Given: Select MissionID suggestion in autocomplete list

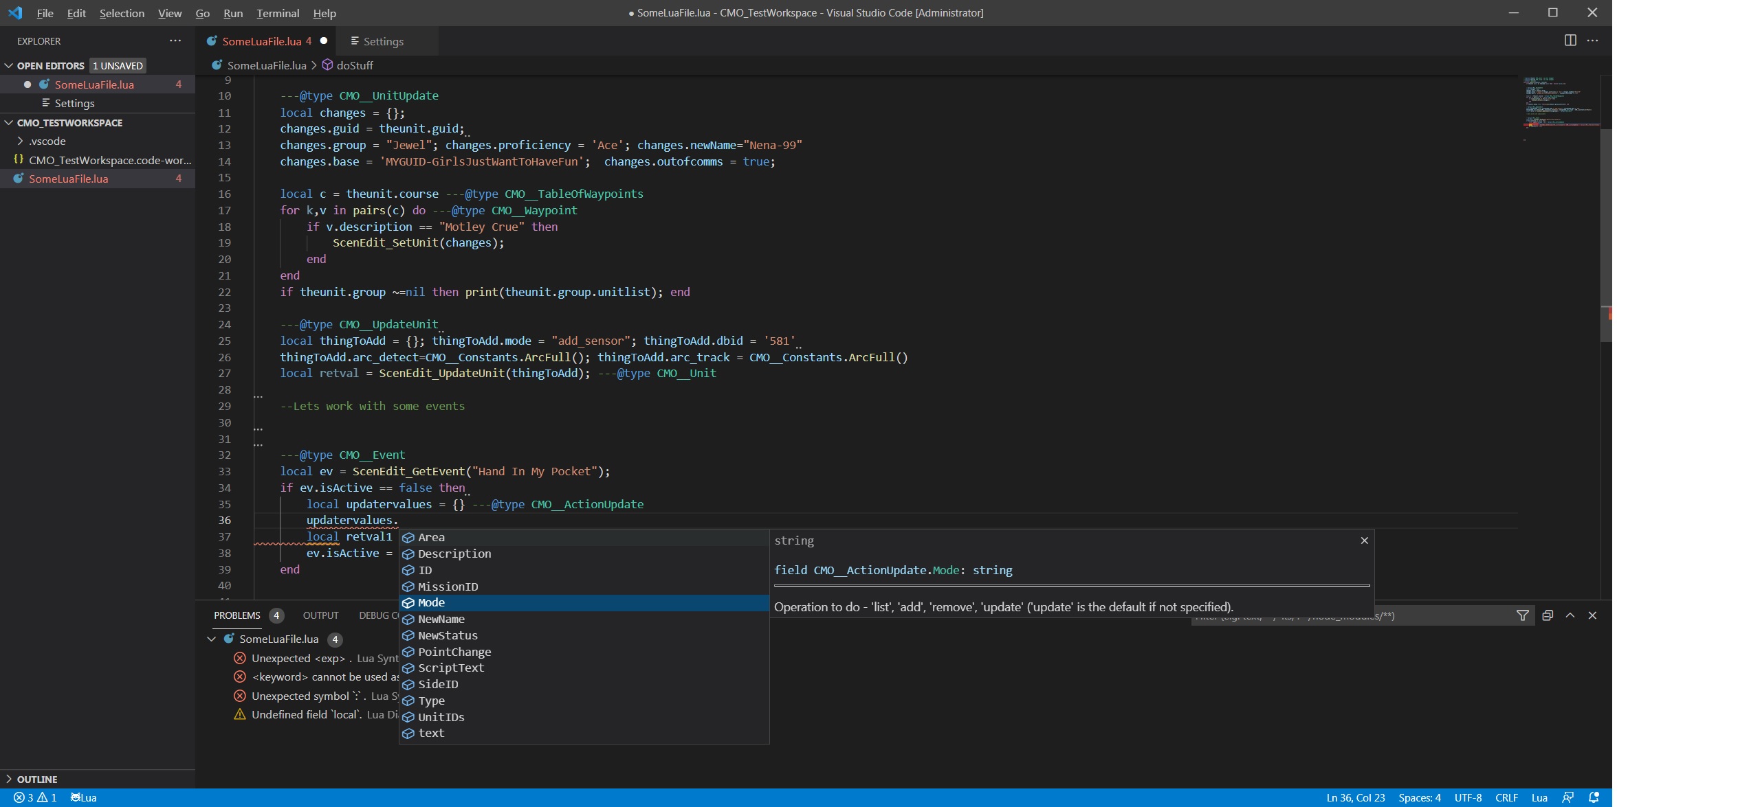Looking at the screenshot, I should (x=584, y=587).
